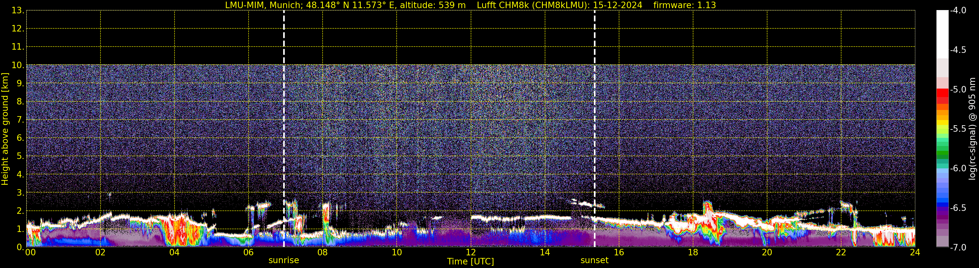Click the '4.' height tick label
The image size is (979, 268).
20,175
